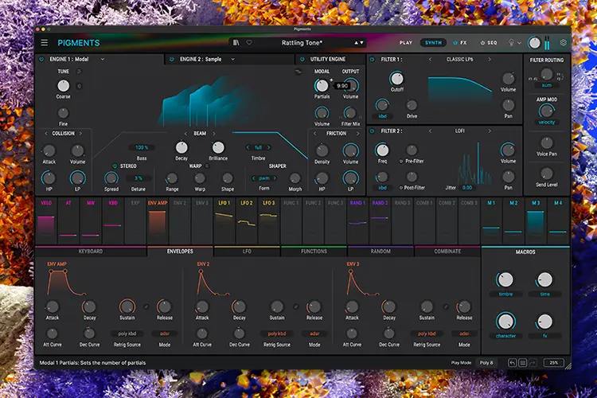
Task: Switch to the FX view
Action: 460,43
